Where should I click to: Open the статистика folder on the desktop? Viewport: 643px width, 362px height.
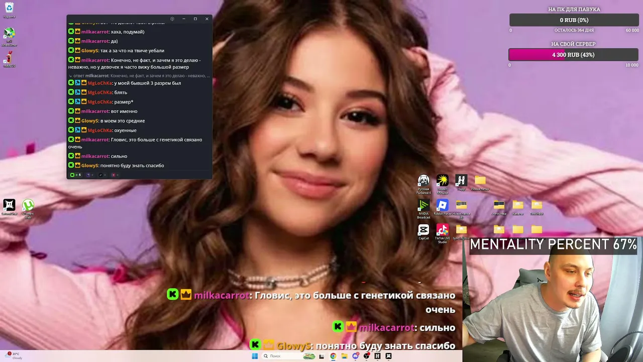(x=499, y=207)
